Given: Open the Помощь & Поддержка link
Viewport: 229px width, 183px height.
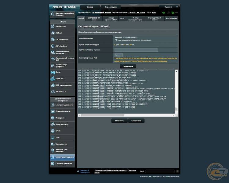Looking at the screenshot, I should click(x=85, y=171).
